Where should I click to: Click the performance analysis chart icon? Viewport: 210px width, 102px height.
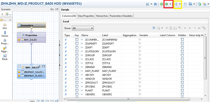click(x=148, y=4)
